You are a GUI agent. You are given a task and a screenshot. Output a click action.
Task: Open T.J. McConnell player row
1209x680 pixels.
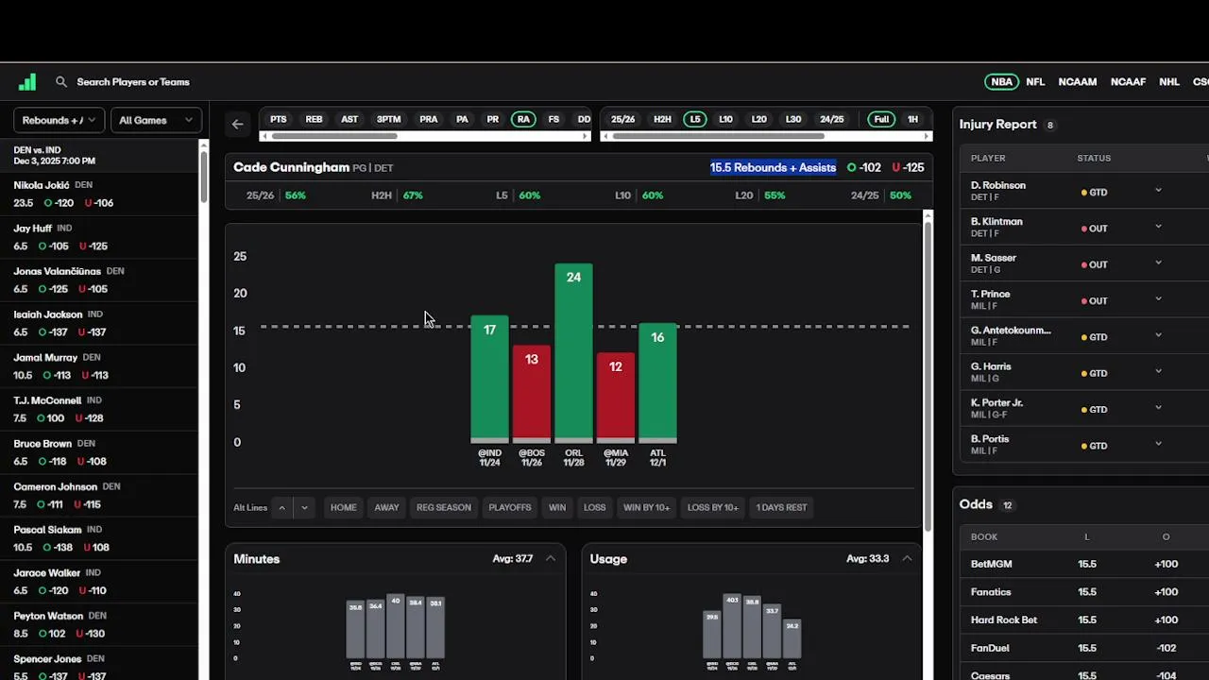click(99, 409)
